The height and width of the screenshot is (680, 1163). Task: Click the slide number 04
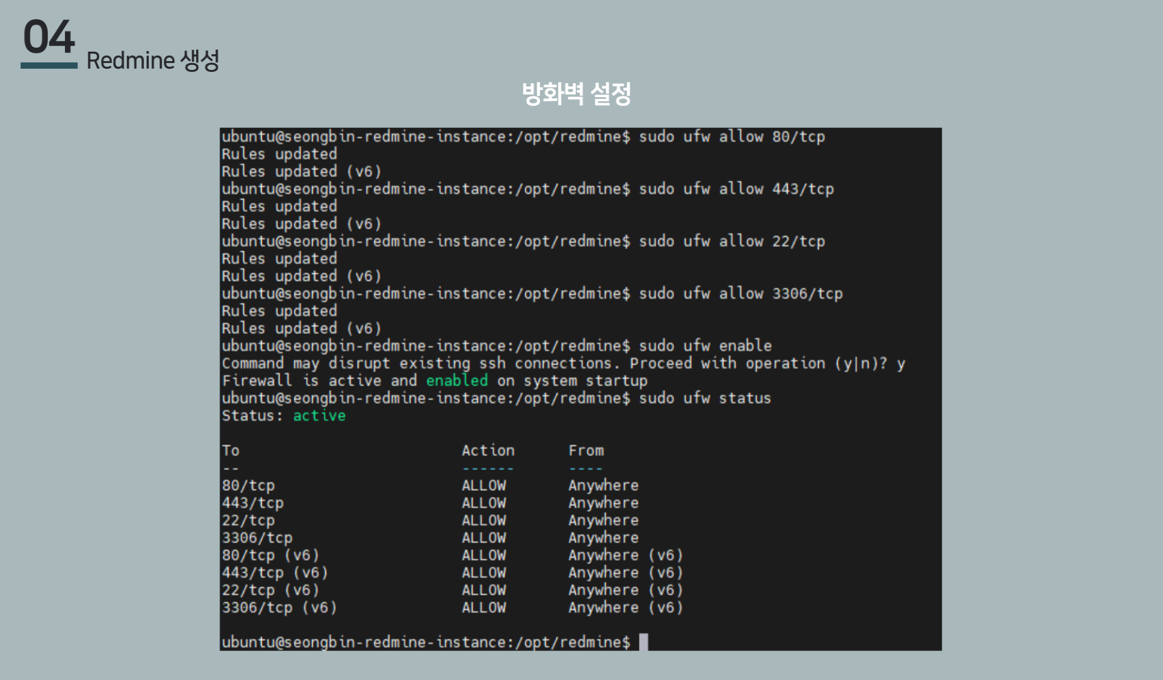point(49,38)
